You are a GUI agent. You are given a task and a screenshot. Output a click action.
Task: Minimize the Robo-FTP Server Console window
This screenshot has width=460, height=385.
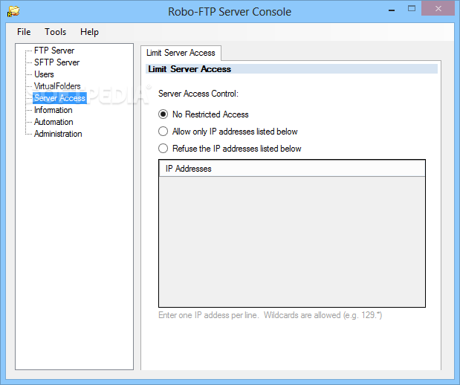(392, 10)
